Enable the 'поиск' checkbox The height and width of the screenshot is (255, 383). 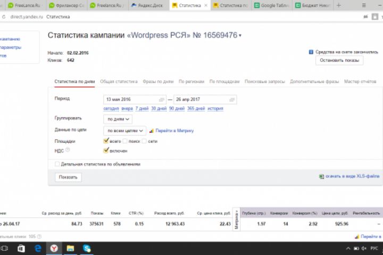point(125,141)
